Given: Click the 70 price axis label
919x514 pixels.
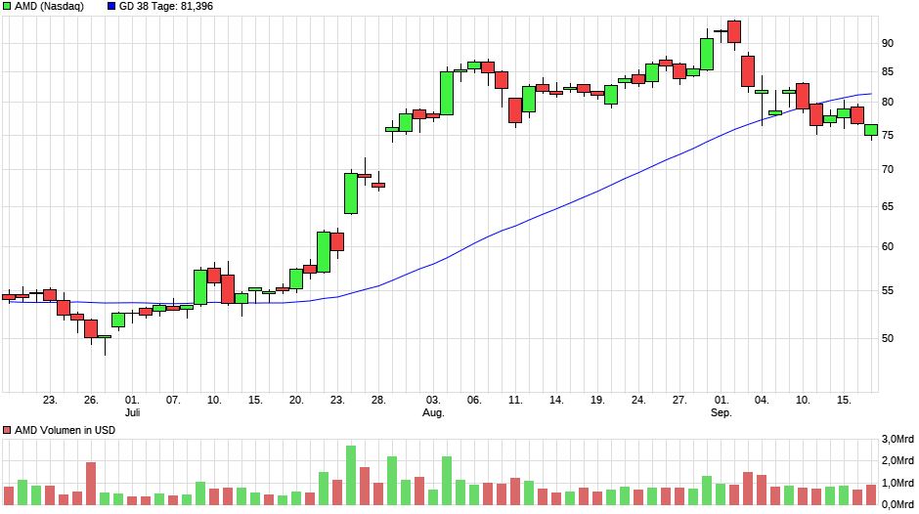Looking at the screenshot, I should pos(888,169).
